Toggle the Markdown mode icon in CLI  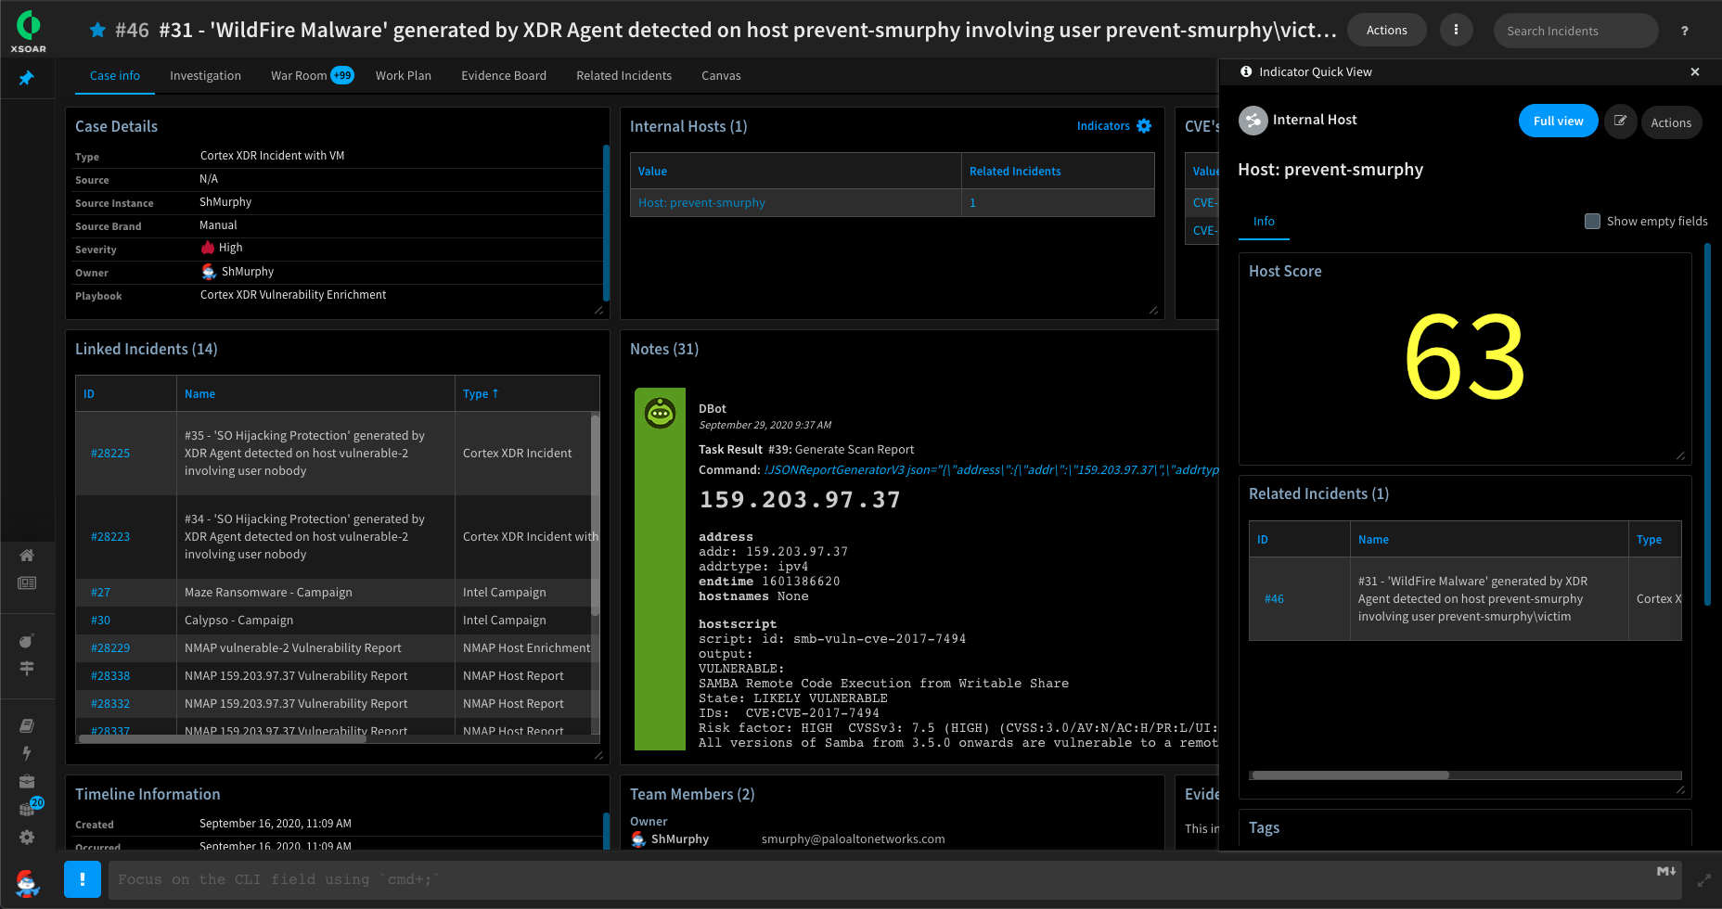1666,871
